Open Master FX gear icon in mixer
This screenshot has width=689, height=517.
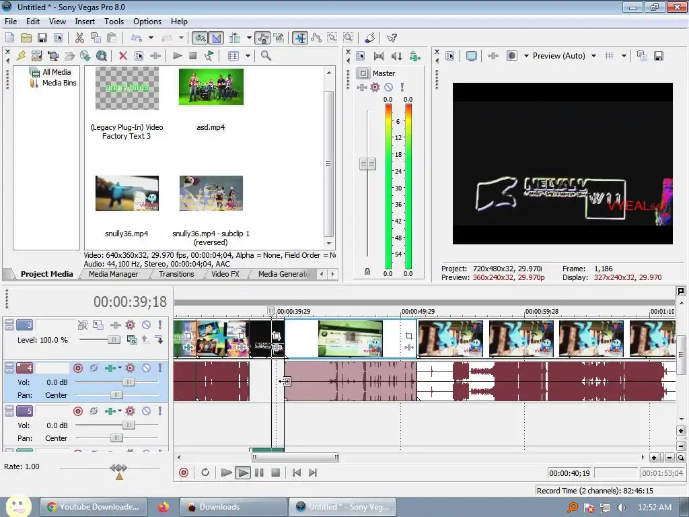point(375,87)
